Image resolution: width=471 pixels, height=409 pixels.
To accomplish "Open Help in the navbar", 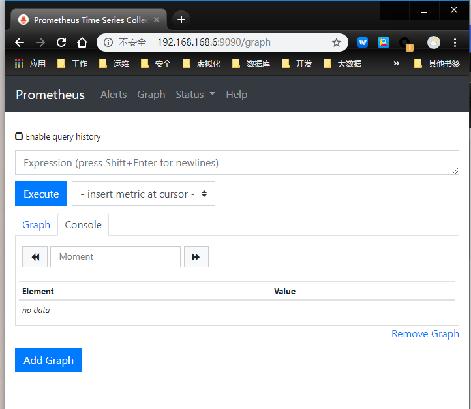I will pos(237,95).
